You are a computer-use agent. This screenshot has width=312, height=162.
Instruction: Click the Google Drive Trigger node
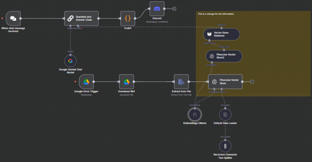point(86,82)
